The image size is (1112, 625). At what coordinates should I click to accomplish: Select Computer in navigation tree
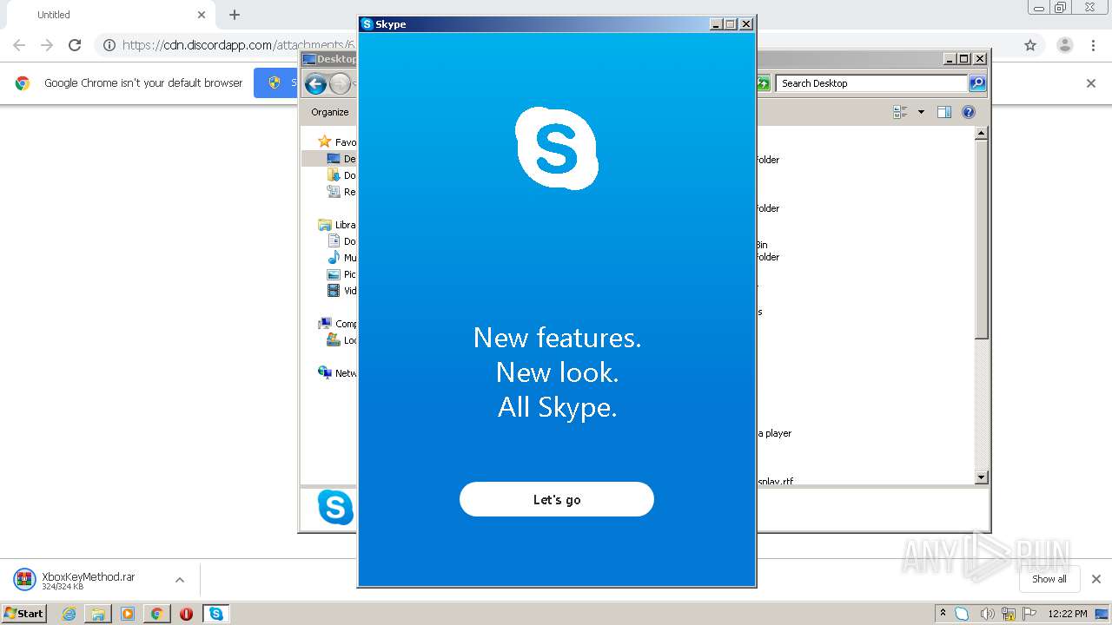337,324
